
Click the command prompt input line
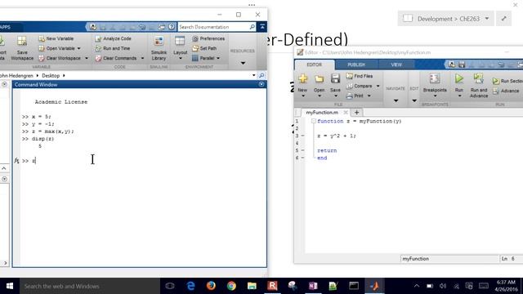[x=144, y=161]
